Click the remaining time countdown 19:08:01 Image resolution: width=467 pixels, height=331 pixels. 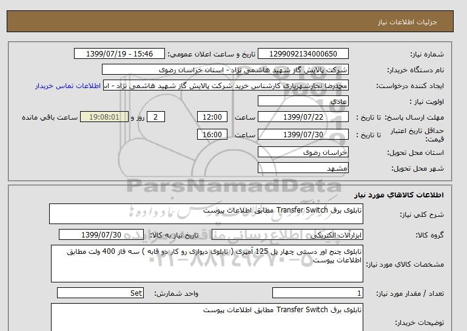pyautogui.click(x=104, y=117)
